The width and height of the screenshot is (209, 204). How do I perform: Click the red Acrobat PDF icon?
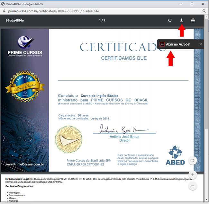[162, 44]
